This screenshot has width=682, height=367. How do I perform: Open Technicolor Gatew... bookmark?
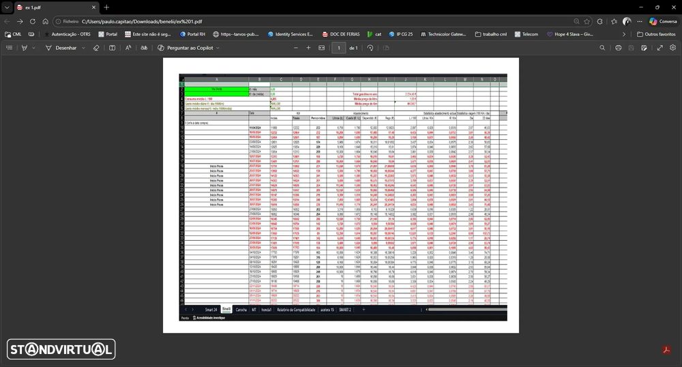[x=443, y=34]
